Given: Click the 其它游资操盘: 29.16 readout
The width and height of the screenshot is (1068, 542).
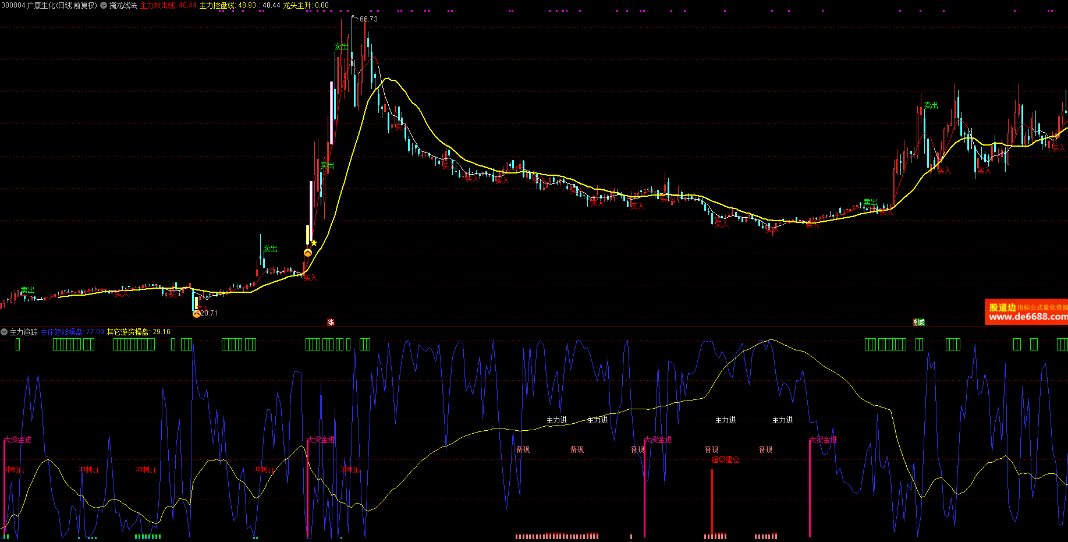Looking at the screenshot, I should pos(139,332).
